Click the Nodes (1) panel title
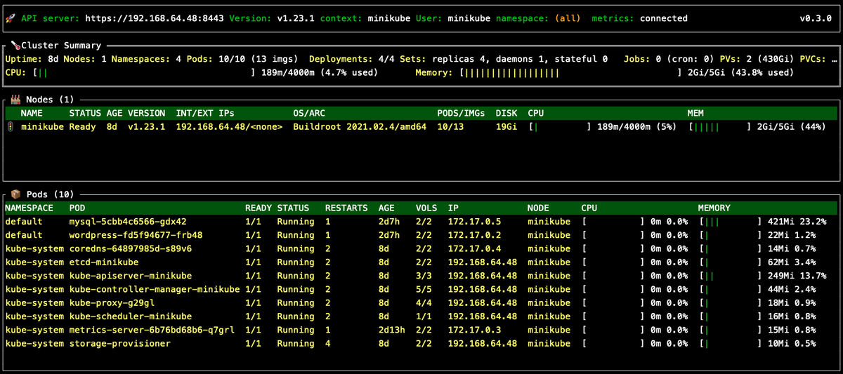Viewport: 843px width, 374px height. [x=50, y=100]
